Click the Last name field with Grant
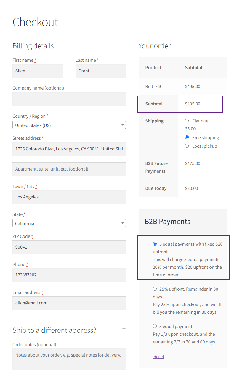Viewport: 237px width, 374px height. [x=101, y=71]
